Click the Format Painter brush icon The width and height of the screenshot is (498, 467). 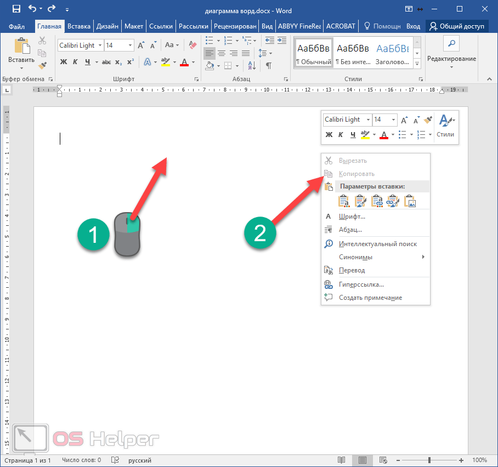(42, 66)
